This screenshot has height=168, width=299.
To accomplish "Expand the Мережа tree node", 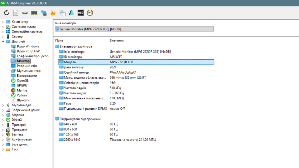I will 3,115.
